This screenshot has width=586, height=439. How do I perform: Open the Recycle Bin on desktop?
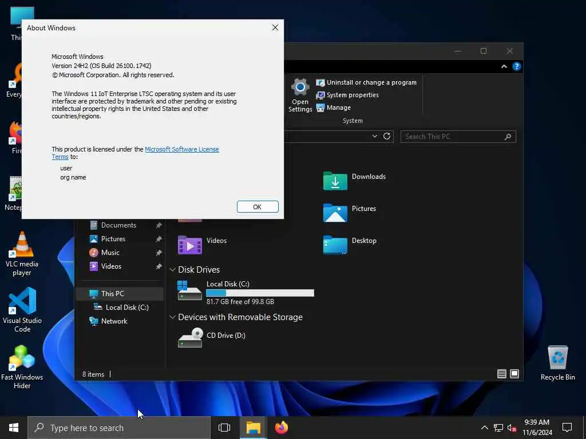point(557,363)
